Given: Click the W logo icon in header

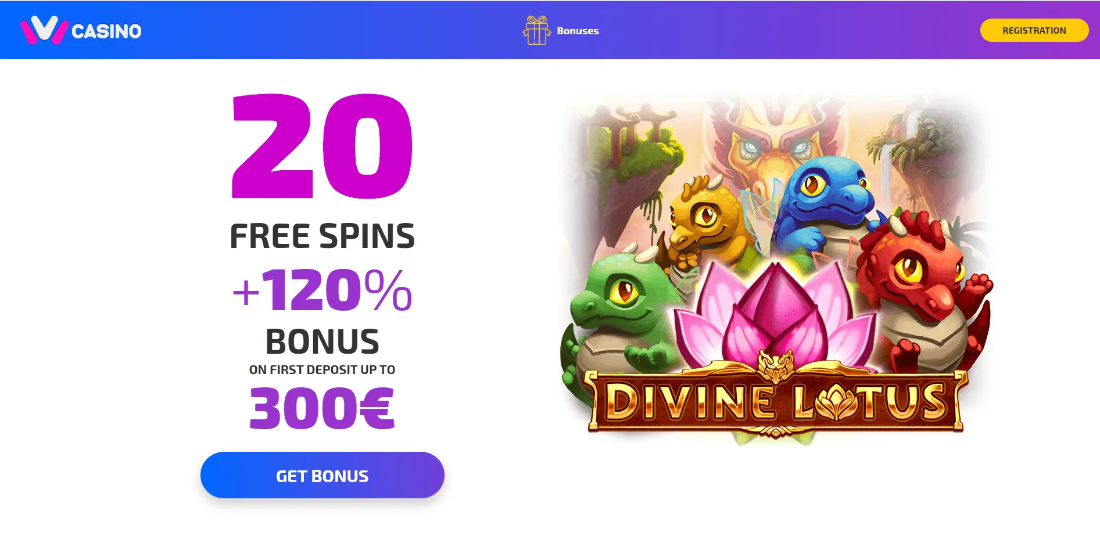Looking at the screenshot, I should pos(44,30).
